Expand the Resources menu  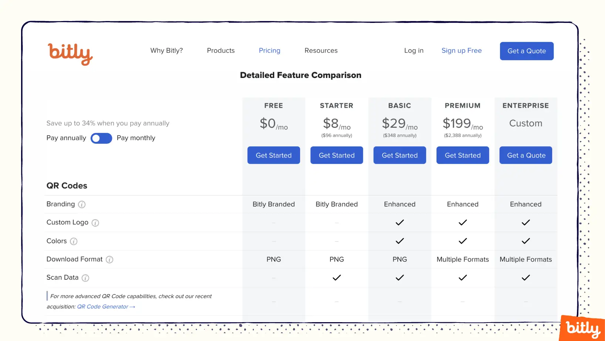(x=321, y=51)
